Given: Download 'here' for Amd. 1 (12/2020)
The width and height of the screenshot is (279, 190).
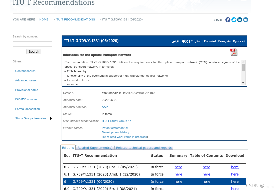Looking at the screenshot, I should [x=235, y=174].
